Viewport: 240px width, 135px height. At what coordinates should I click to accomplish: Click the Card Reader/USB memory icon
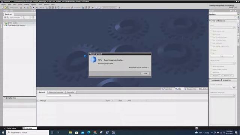tap(6, 25)
